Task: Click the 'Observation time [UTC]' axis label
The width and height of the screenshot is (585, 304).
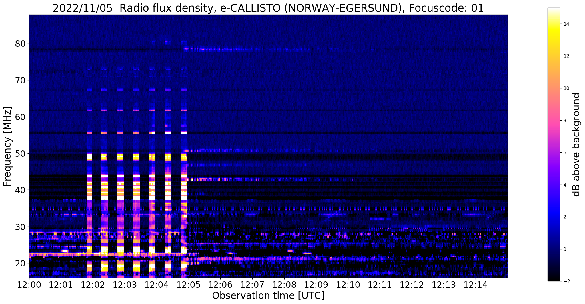Action: [x=268, y=296]
